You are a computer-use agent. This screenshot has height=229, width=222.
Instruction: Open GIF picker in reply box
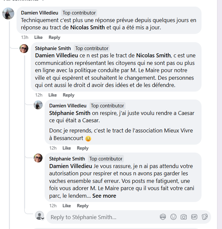194,217
